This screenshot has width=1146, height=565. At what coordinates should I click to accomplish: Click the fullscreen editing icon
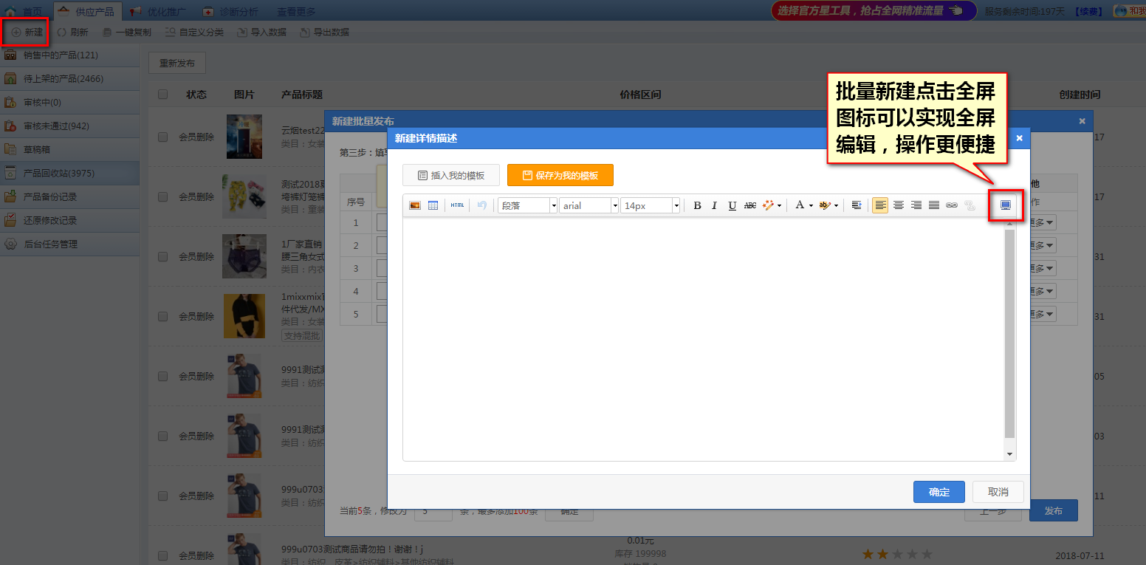pos(1005,205)
